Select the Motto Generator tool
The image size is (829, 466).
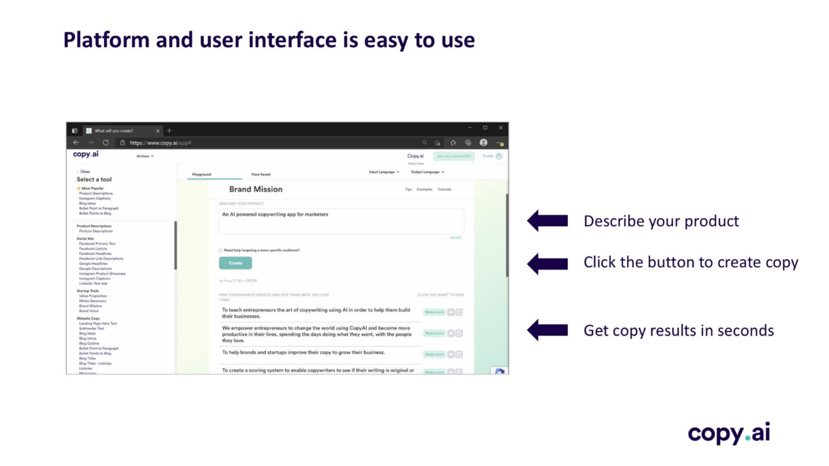pos(93,301)
